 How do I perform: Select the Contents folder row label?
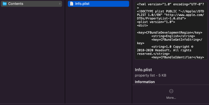coord(15,4)
